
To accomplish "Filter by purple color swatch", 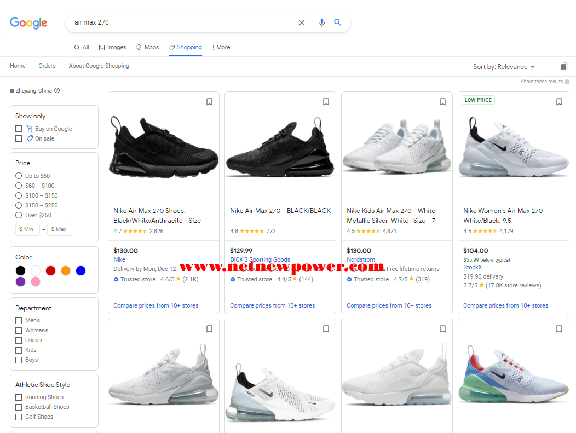I will (x=21, y=282).
